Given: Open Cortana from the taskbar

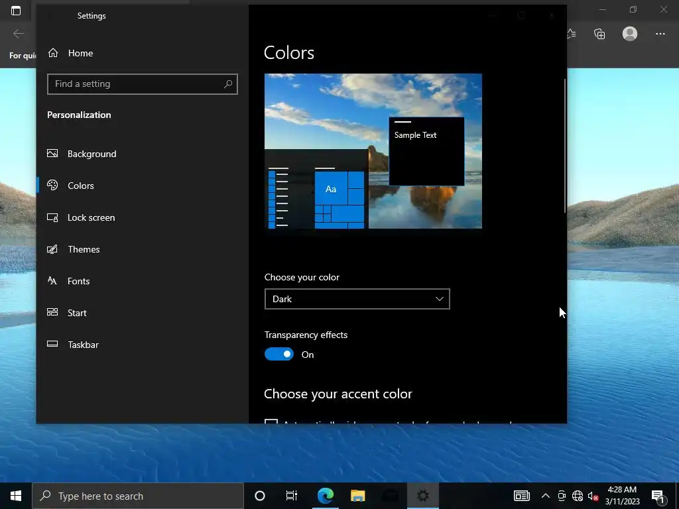Looking at the screenshot, I should 260,496.
